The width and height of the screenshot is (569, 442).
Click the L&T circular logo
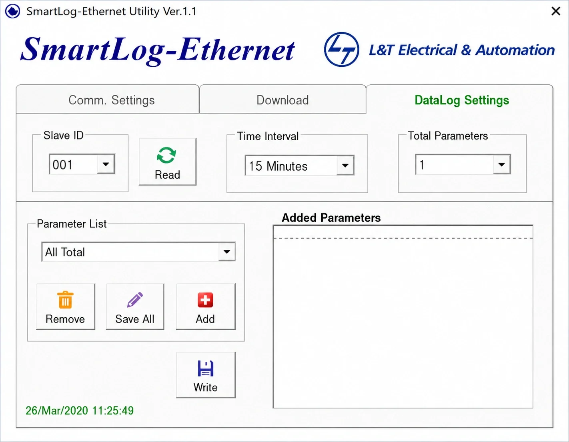[x=341, y=50]
